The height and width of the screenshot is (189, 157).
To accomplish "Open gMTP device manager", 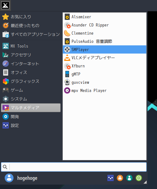I will [x=105, y=74].
